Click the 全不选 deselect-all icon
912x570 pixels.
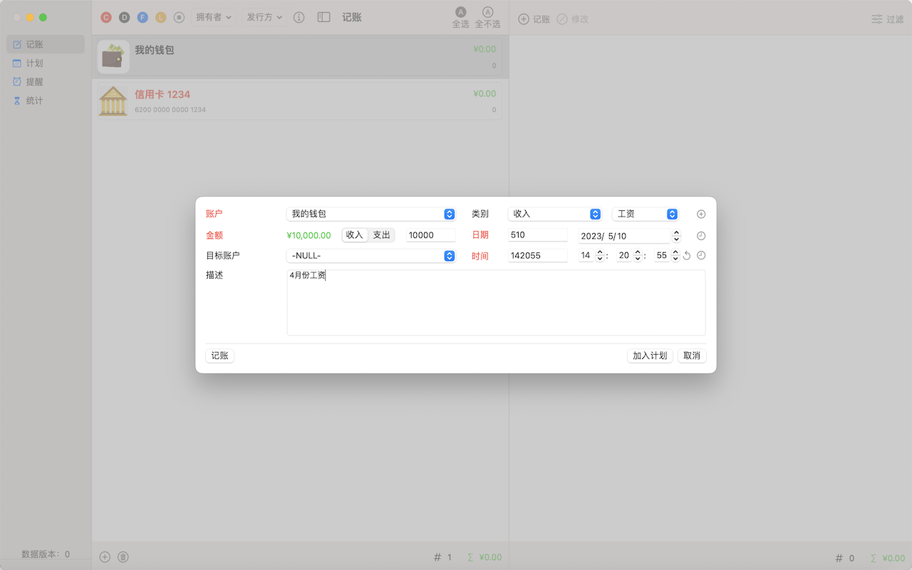pyautogui.click(x=487, y=17)
